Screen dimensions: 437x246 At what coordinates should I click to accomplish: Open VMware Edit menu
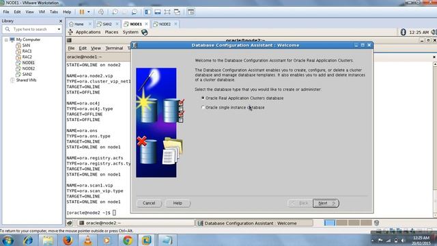17,12
